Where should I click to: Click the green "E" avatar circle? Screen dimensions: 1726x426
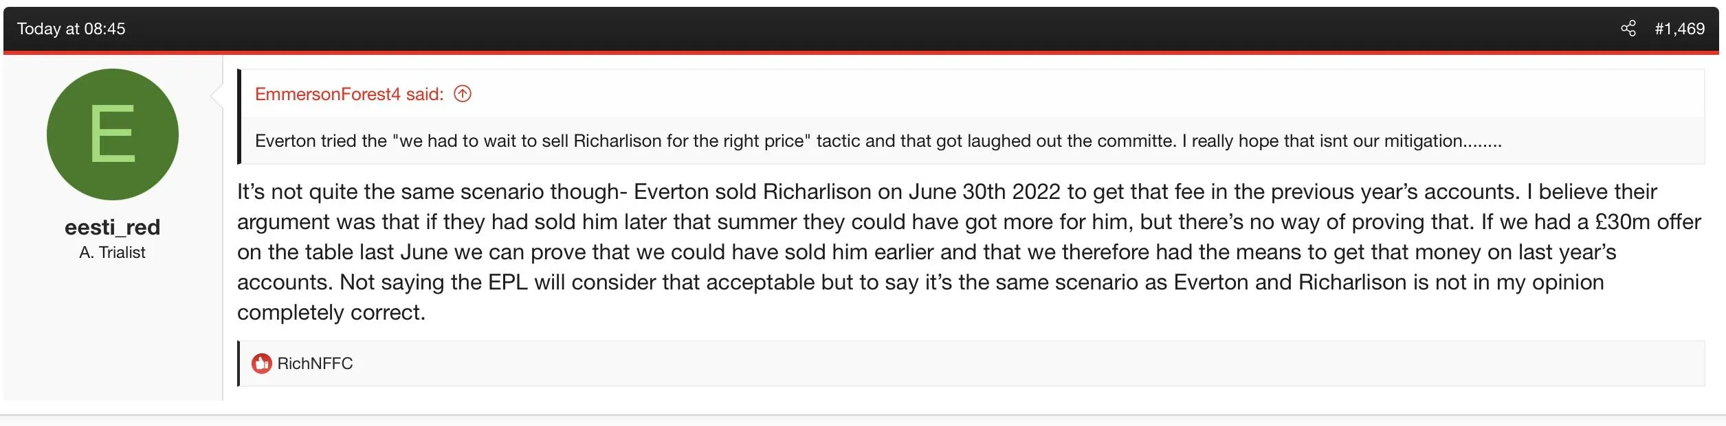click(x=113, y=134)
